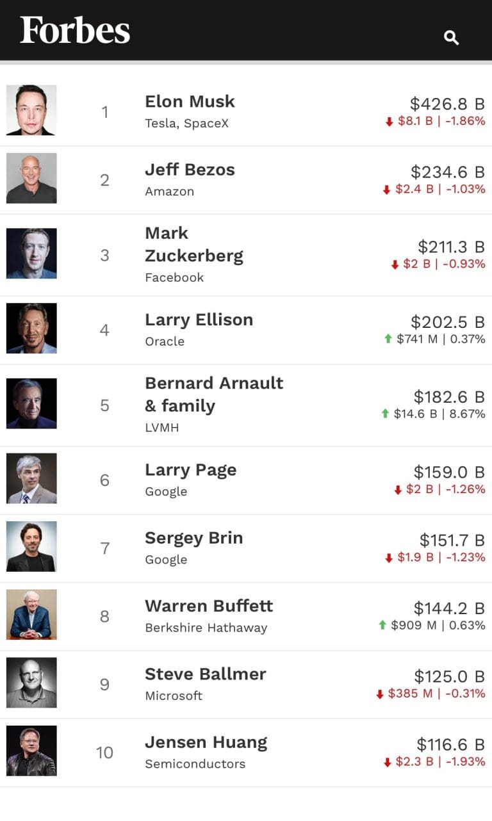Click the $426.8 B net worth value
The width and height of the screenshot is (492, 821).
447,104
